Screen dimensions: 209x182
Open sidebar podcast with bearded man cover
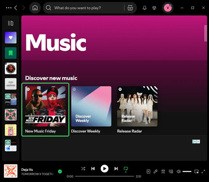point(11,68)
